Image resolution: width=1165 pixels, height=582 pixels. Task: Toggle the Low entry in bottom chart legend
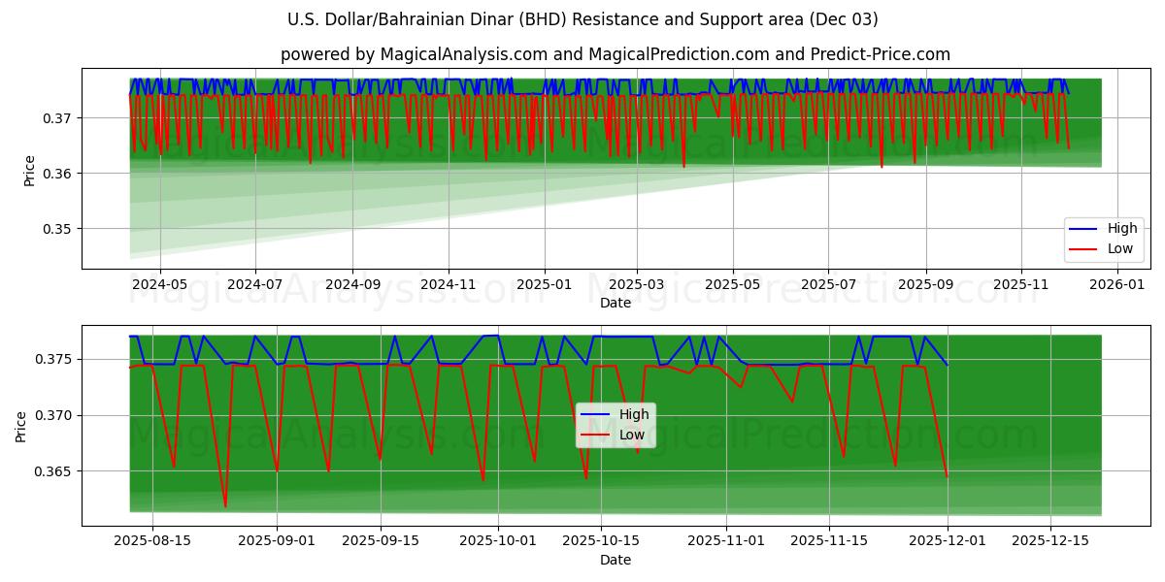click(x=632, y=433)
